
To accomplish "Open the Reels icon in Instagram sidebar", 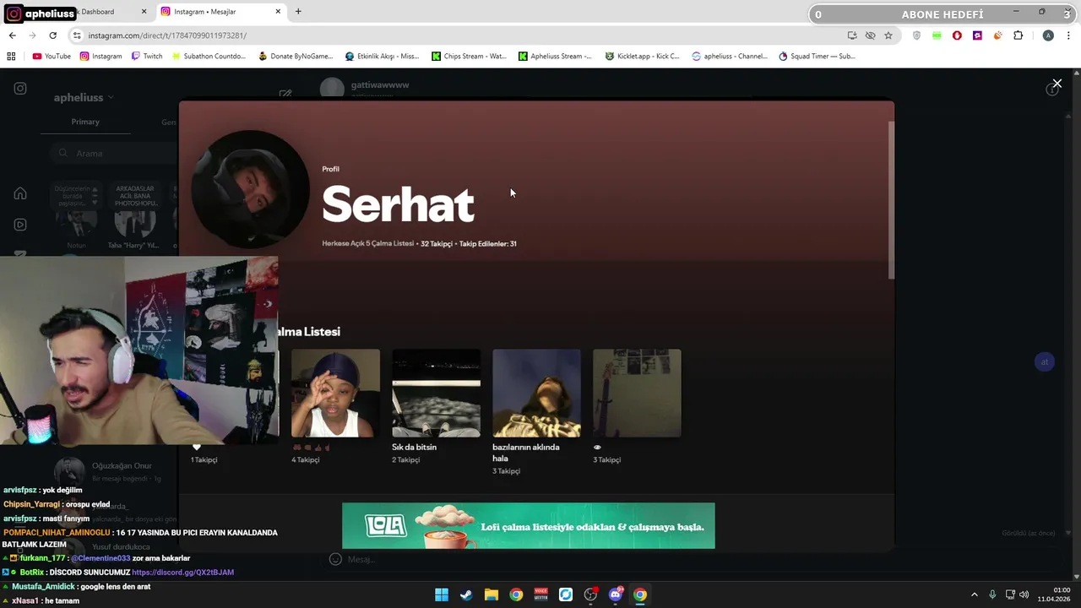I will (20, 225).
